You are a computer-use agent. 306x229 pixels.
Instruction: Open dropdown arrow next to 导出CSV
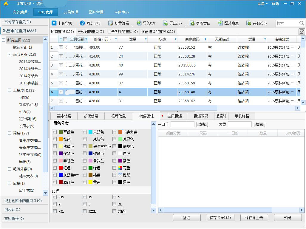186,26
